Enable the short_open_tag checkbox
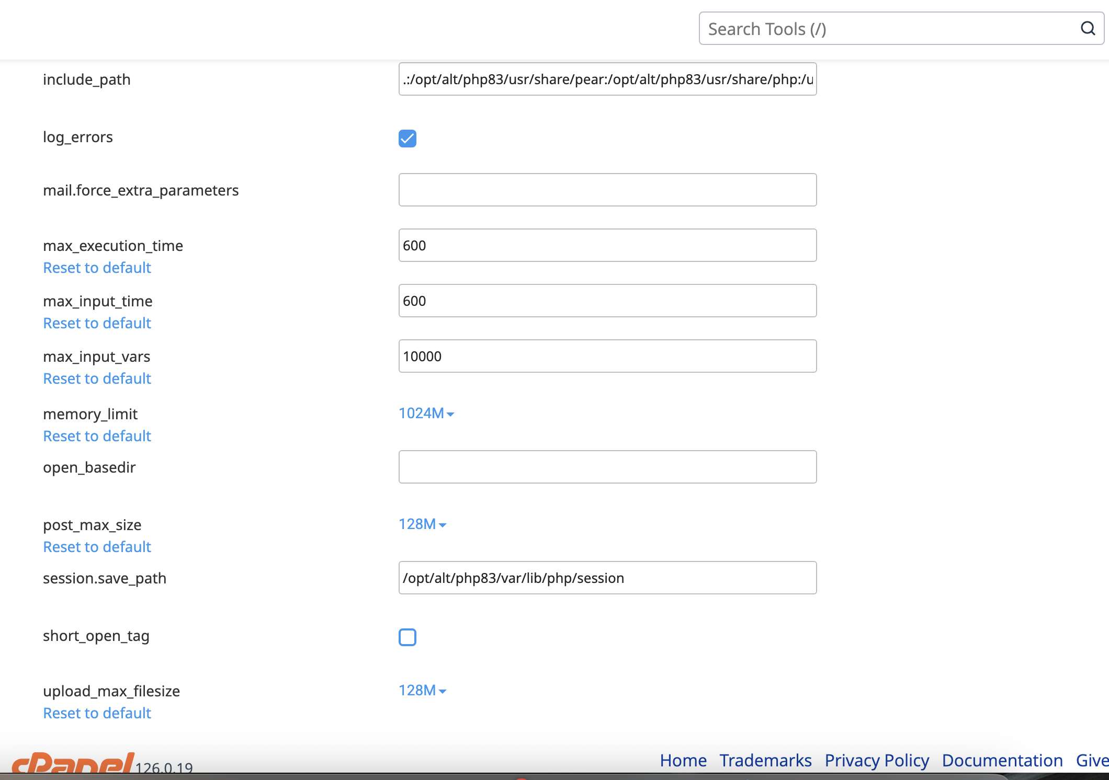 407,637
